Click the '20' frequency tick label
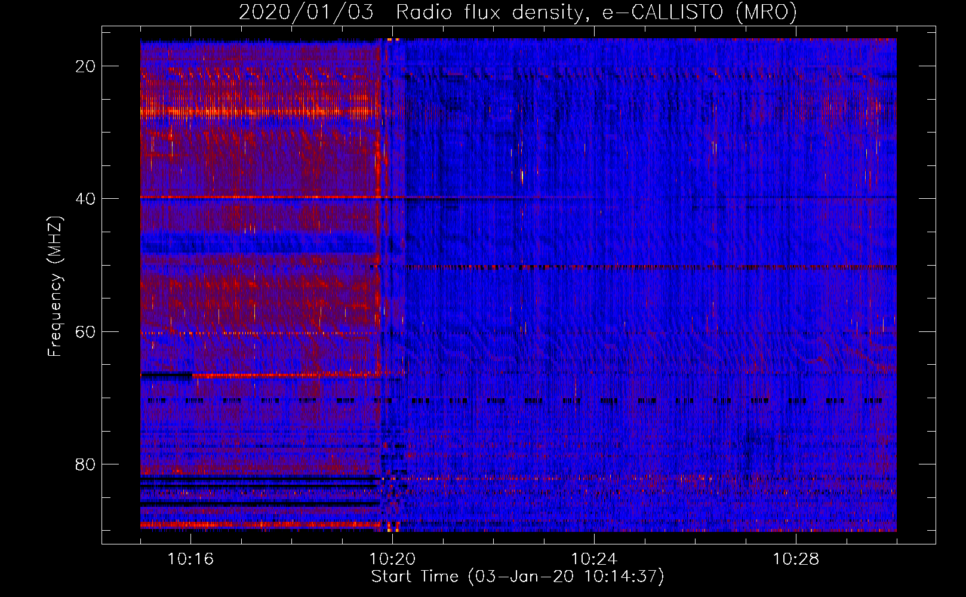 [85, 66]
